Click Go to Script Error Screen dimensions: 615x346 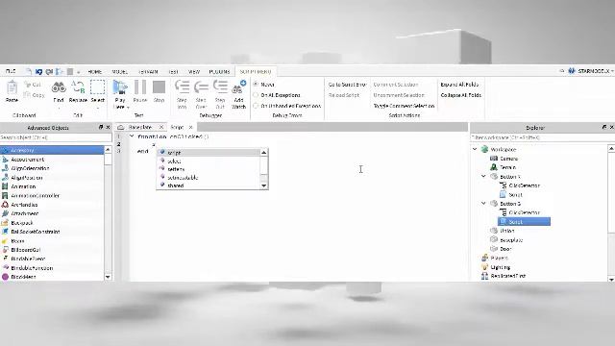[347, 85]
